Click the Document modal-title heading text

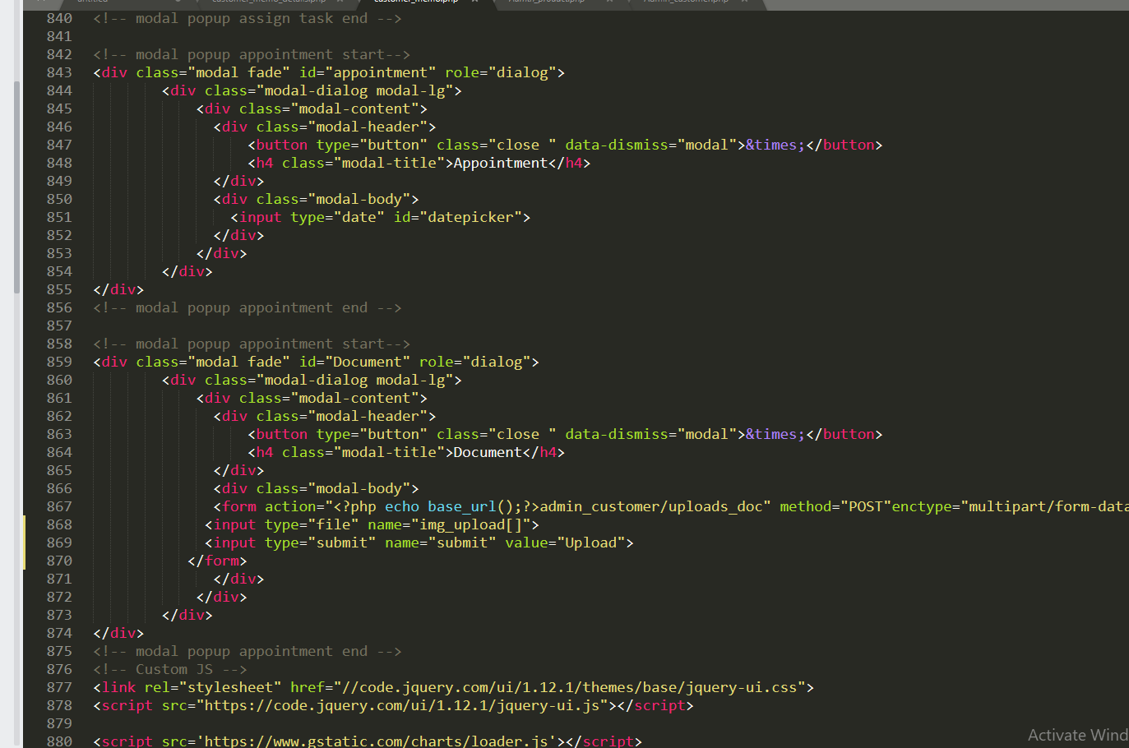488,452
